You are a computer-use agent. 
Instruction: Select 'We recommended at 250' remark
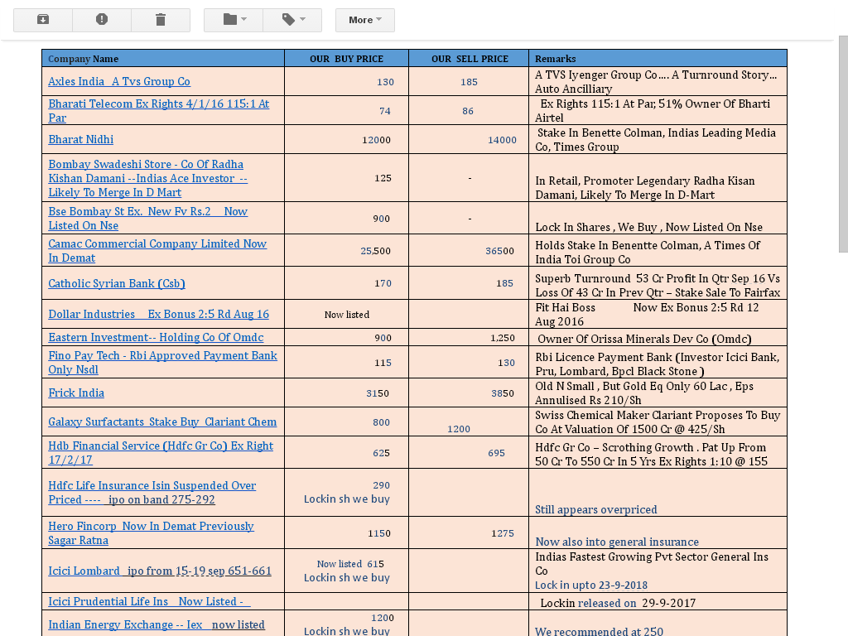point(600,631)
